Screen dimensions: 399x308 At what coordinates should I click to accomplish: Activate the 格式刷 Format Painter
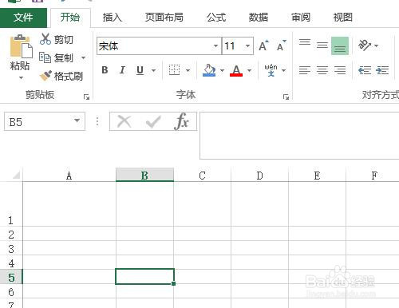[x=61, y=76]
